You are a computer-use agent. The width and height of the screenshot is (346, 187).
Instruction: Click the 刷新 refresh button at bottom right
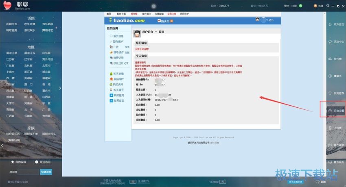click(321, 182)
